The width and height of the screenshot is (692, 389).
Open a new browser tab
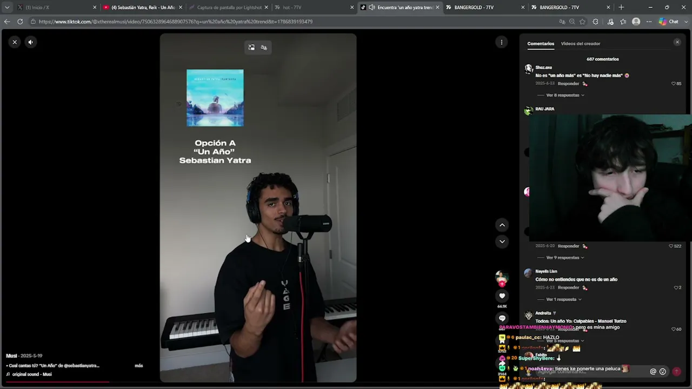621,8
